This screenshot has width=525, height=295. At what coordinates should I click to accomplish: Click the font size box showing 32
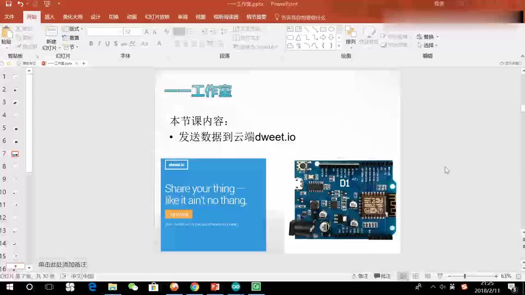132,32
